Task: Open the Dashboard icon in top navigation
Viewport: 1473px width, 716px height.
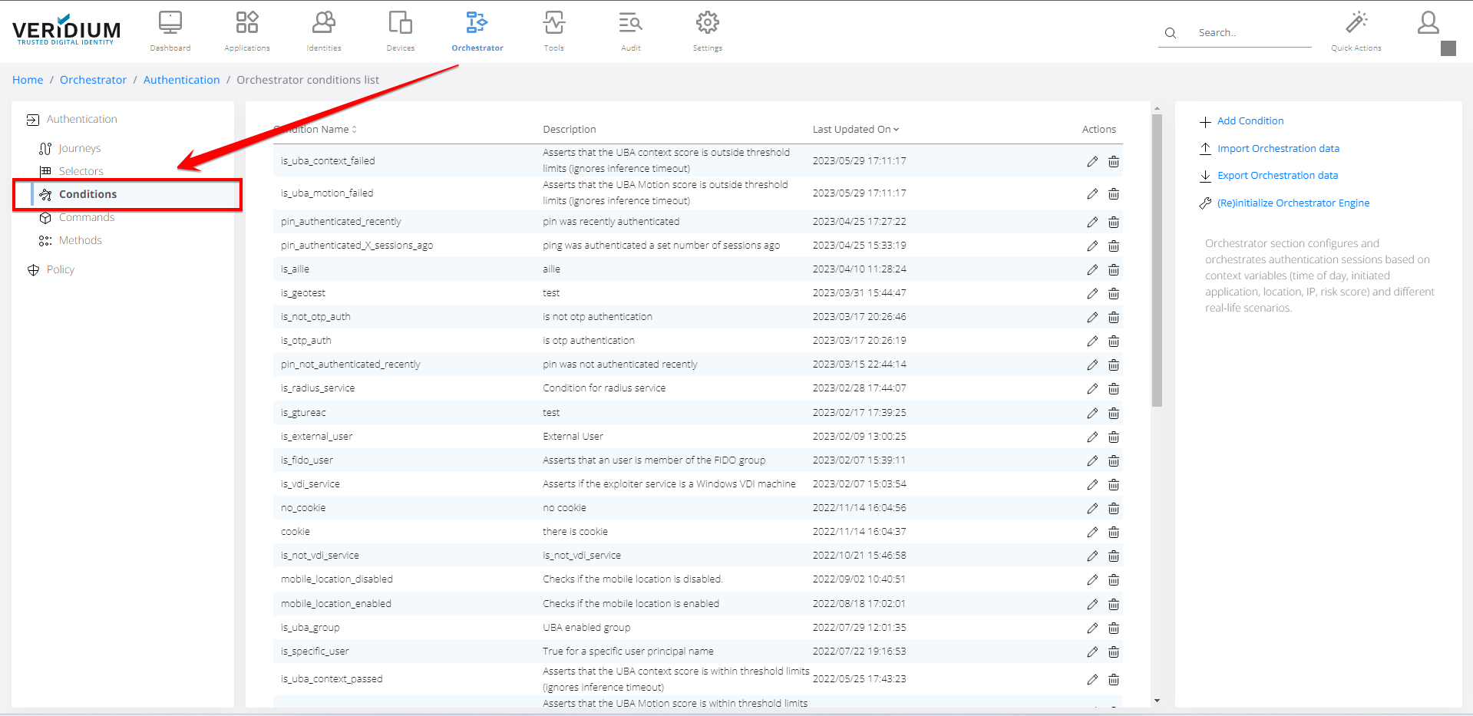Action: (170, 24)
